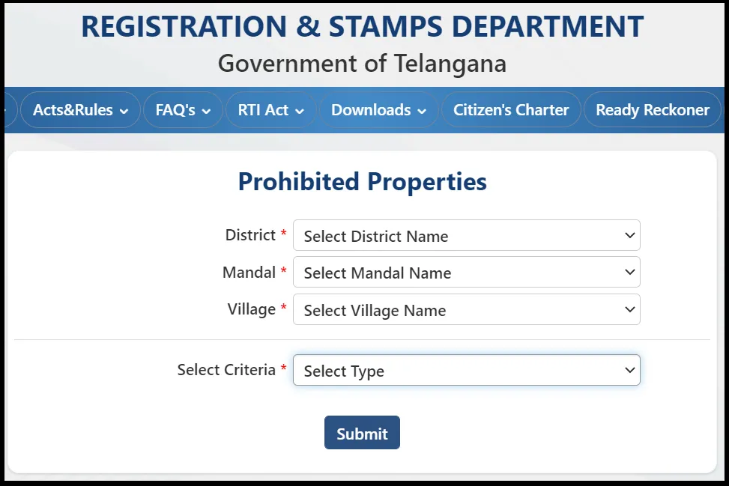This screenshot has height=486, width=729.
Task: Click the arrow on Select Mandal Name
Action: click(x=629, y=273)
